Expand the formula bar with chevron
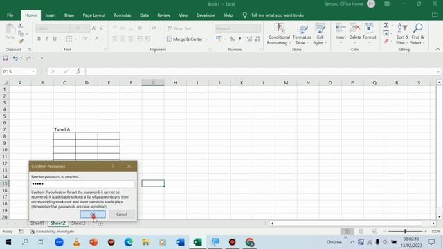 click(438, 71)
